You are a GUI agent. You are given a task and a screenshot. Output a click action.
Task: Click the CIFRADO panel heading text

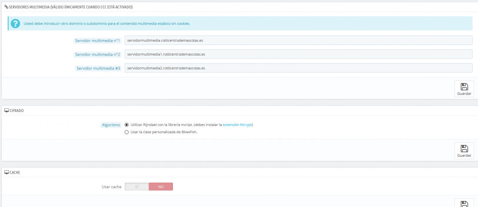[x=17, y=111]
